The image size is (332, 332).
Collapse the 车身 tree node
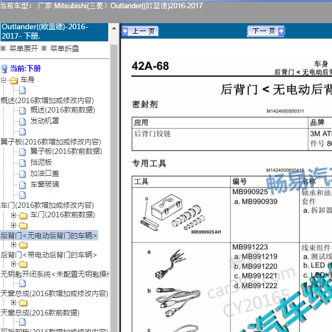3,81
